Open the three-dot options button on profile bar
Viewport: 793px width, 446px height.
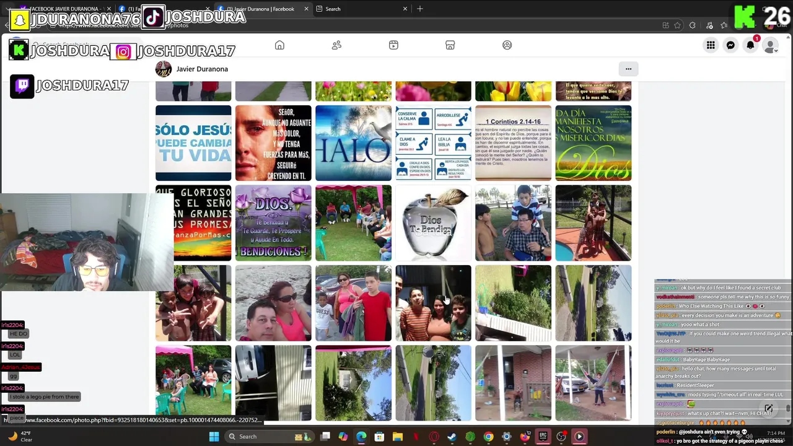(x=628, y=69)
